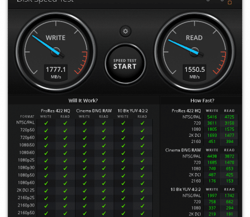Select the Cinema DNG 2K DCI write value 487
This screenshot has width=250, height=217.
pos(212,175)
